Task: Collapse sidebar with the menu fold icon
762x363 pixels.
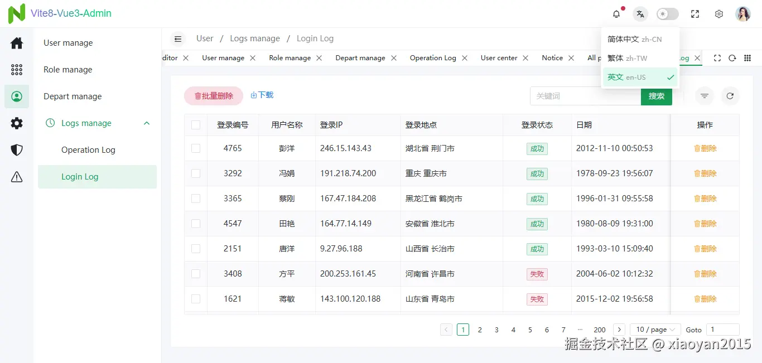Action: (178, 39)
